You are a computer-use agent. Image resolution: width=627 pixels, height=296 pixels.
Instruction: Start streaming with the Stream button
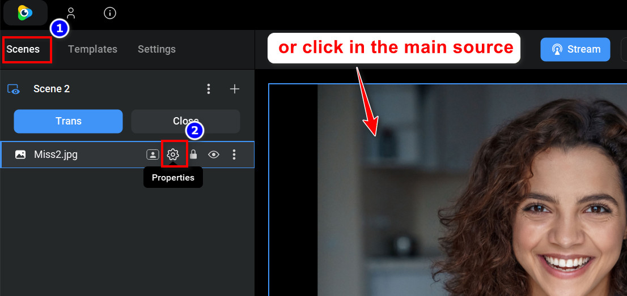[575, 49]
